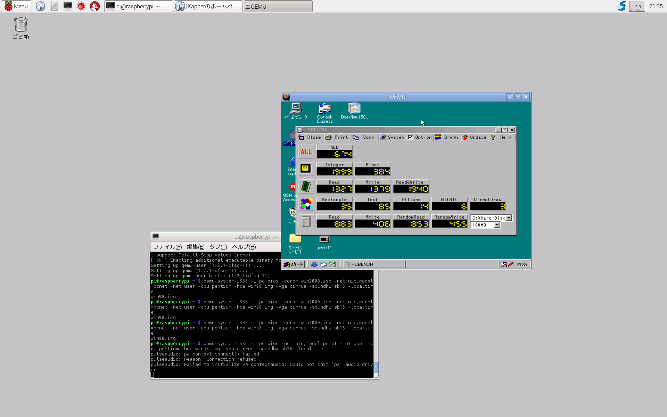Click the ALL benchmark button in HDBENCH

coord(306,152)
